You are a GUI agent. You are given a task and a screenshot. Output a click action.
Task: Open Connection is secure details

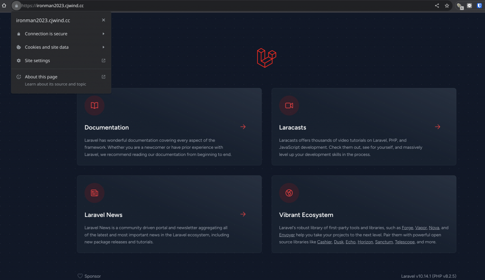pos(61,34)
